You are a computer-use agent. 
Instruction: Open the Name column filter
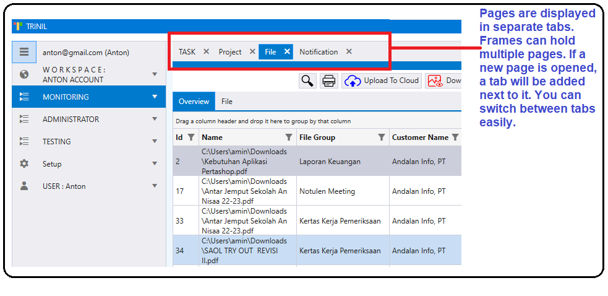click(288, 137)
